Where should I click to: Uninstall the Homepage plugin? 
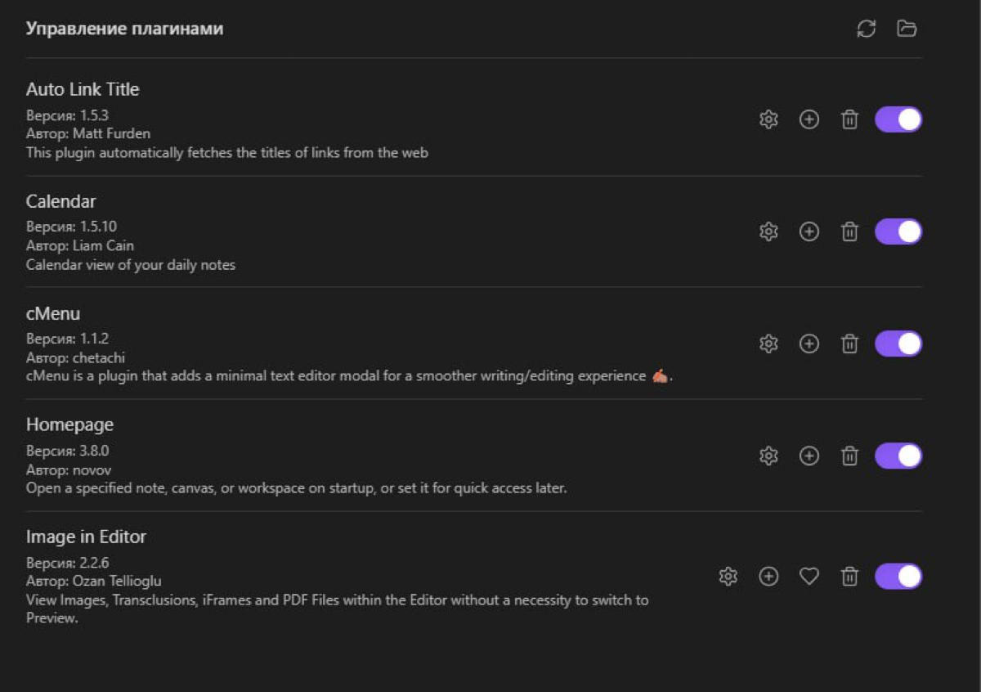pyautogui.click(x=850, y=456)
